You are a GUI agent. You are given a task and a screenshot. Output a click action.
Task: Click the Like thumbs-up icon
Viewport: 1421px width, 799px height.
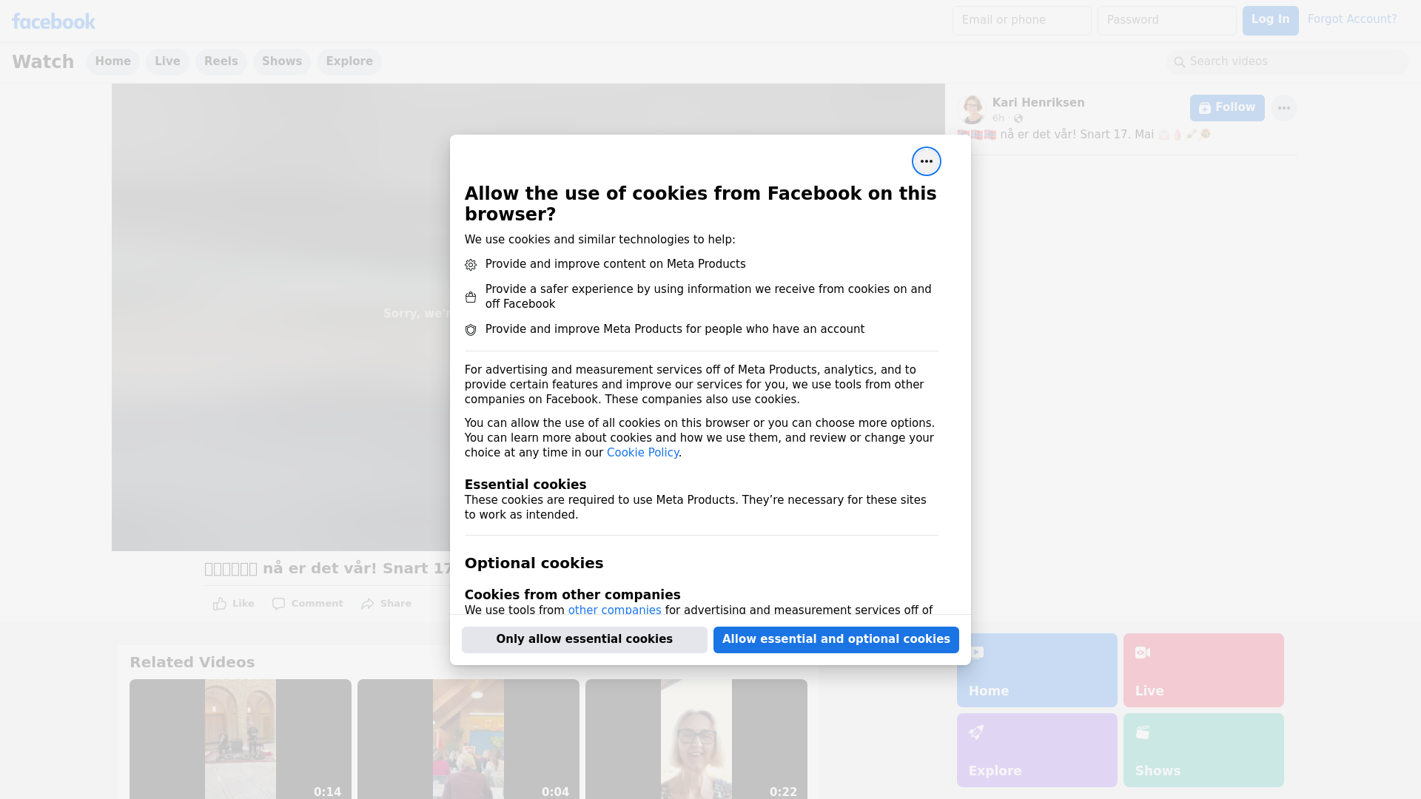click(x=220, y=604)
